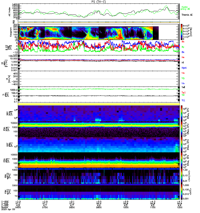
Task: Click the ESA electrons Eflux color bar
Action: point(182,160)
